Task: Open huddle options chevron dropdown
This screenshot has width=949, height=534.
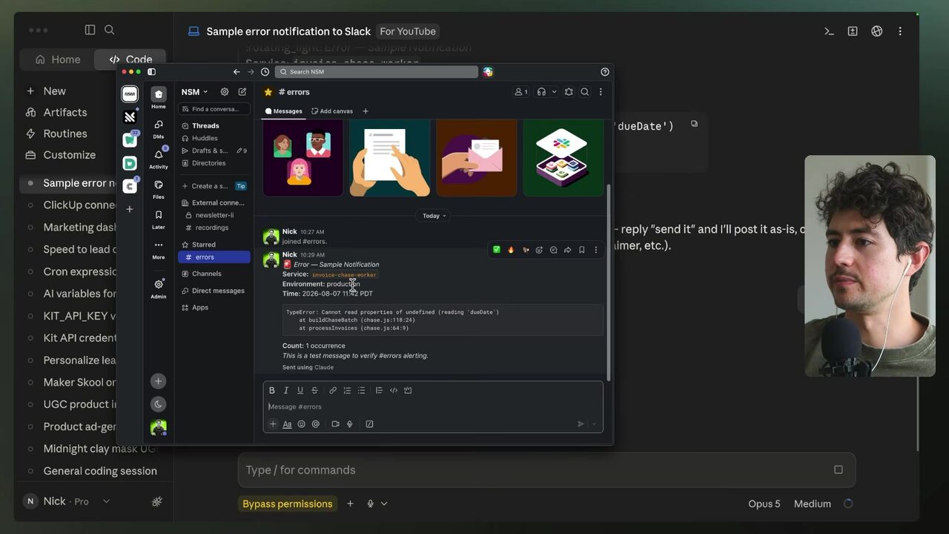Action: [554, 92]
